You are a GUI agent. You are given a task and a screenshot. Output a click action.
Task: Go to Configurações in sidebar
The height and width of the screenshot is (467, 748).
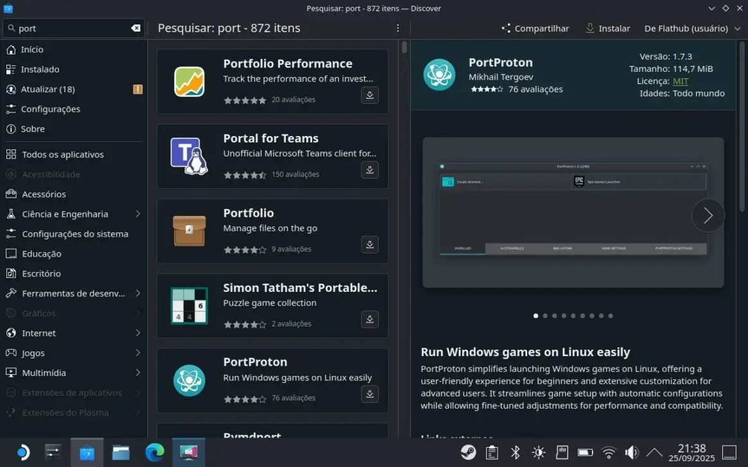click(x=50, y=109)
